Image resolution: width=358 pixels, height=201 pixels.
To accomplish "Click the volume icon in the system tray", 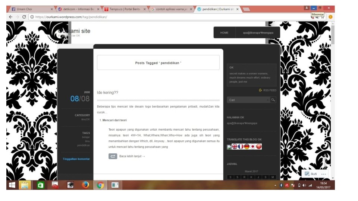I will click(304, 185).
